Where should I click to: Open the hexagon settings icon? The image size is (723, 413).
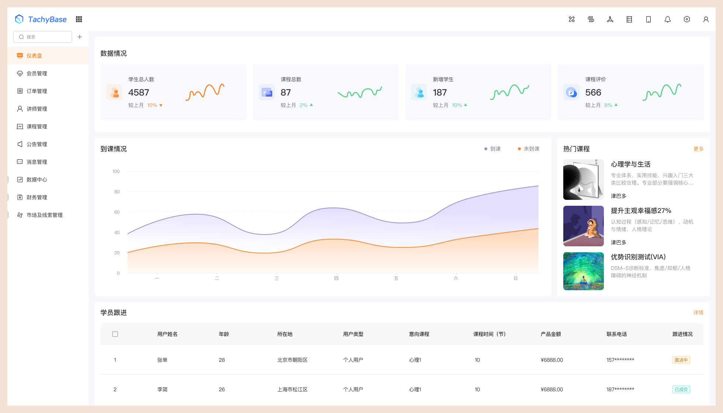coord(687,19)
